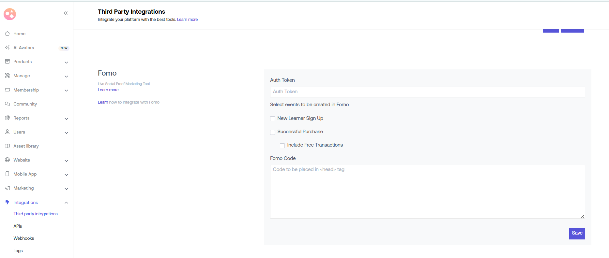Click the AI Avatars sparkle icon

(7, 48)
